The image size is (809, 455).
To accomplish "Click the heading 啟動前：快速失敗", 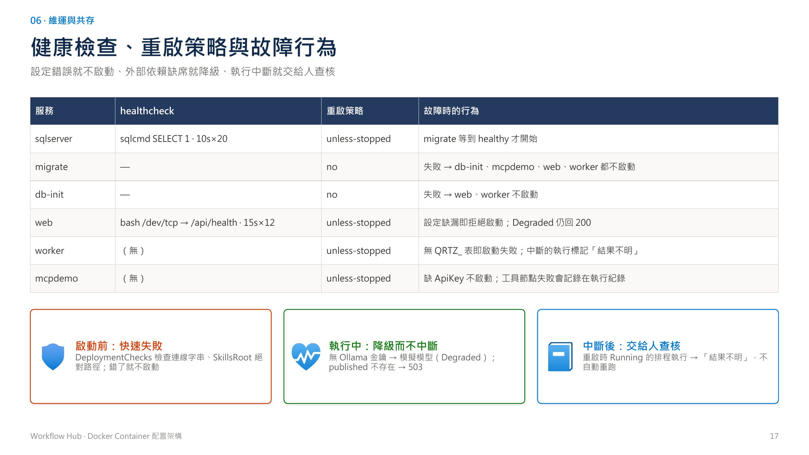I will 119,346.
